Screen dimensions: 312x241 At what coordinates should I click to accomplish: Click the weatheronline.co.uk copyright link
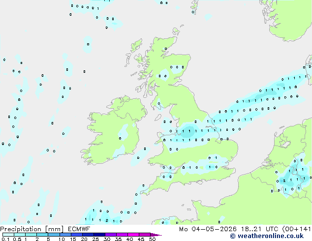point(267,236)
